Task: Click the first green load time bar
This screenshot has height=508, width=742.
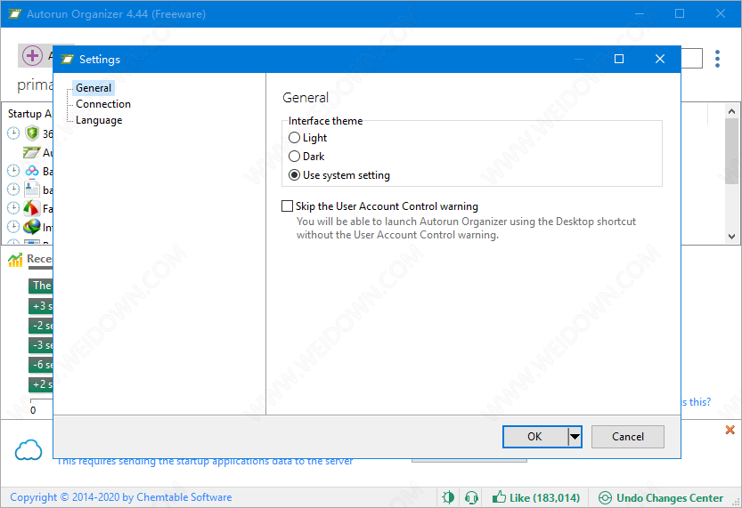Action: click(x=41, y=286)
